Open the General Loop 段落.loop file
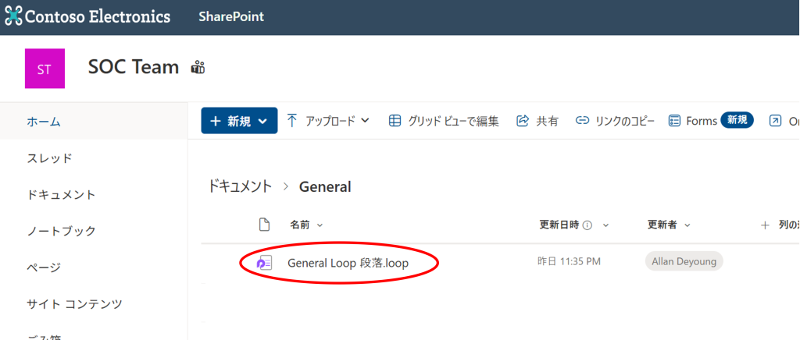This screenshot has width=800, height=340. 348,264
